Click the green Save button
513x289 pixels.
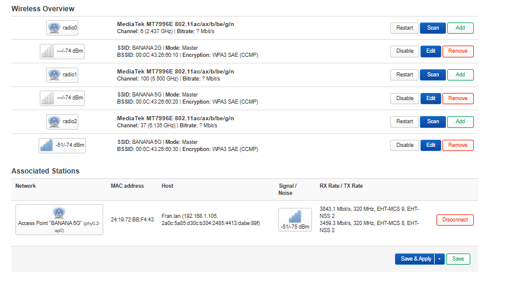458,259
